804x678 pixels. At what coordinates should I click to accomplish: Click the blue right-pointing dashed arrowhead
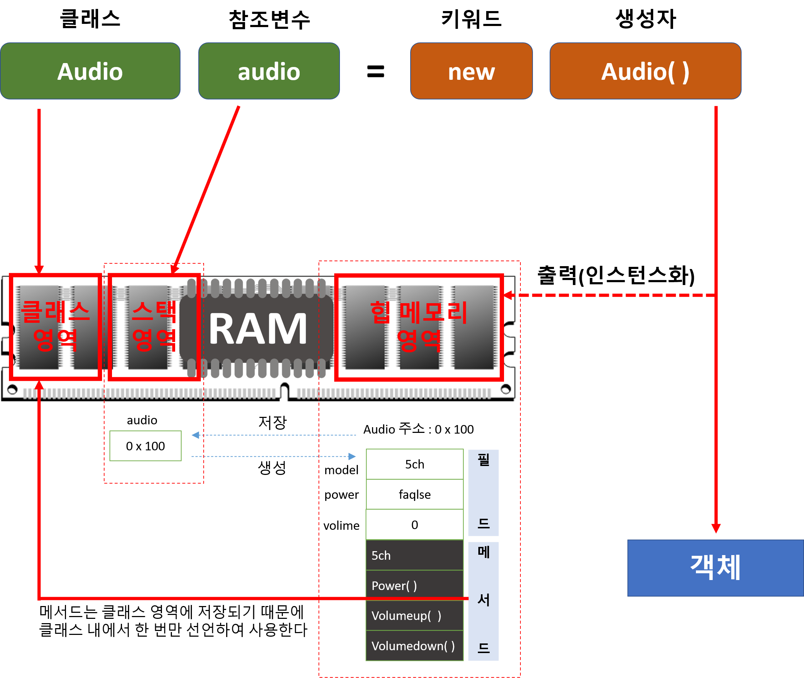[x=352, y=457]
